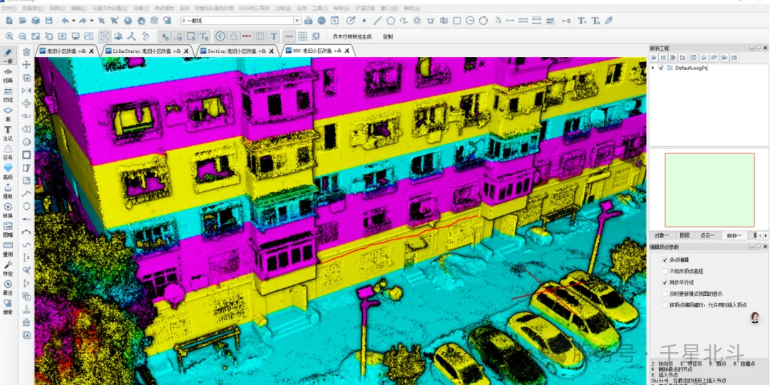770x385 pixels.
Task: Switch to Section document tab
Action: tap(237, 51)
